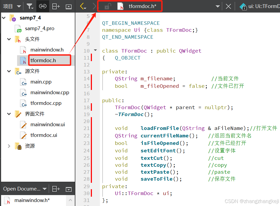Click the file lock icon in editor bar
This screenshot has width=280, height=206.
pyautogui.click(x=108, y=6)
